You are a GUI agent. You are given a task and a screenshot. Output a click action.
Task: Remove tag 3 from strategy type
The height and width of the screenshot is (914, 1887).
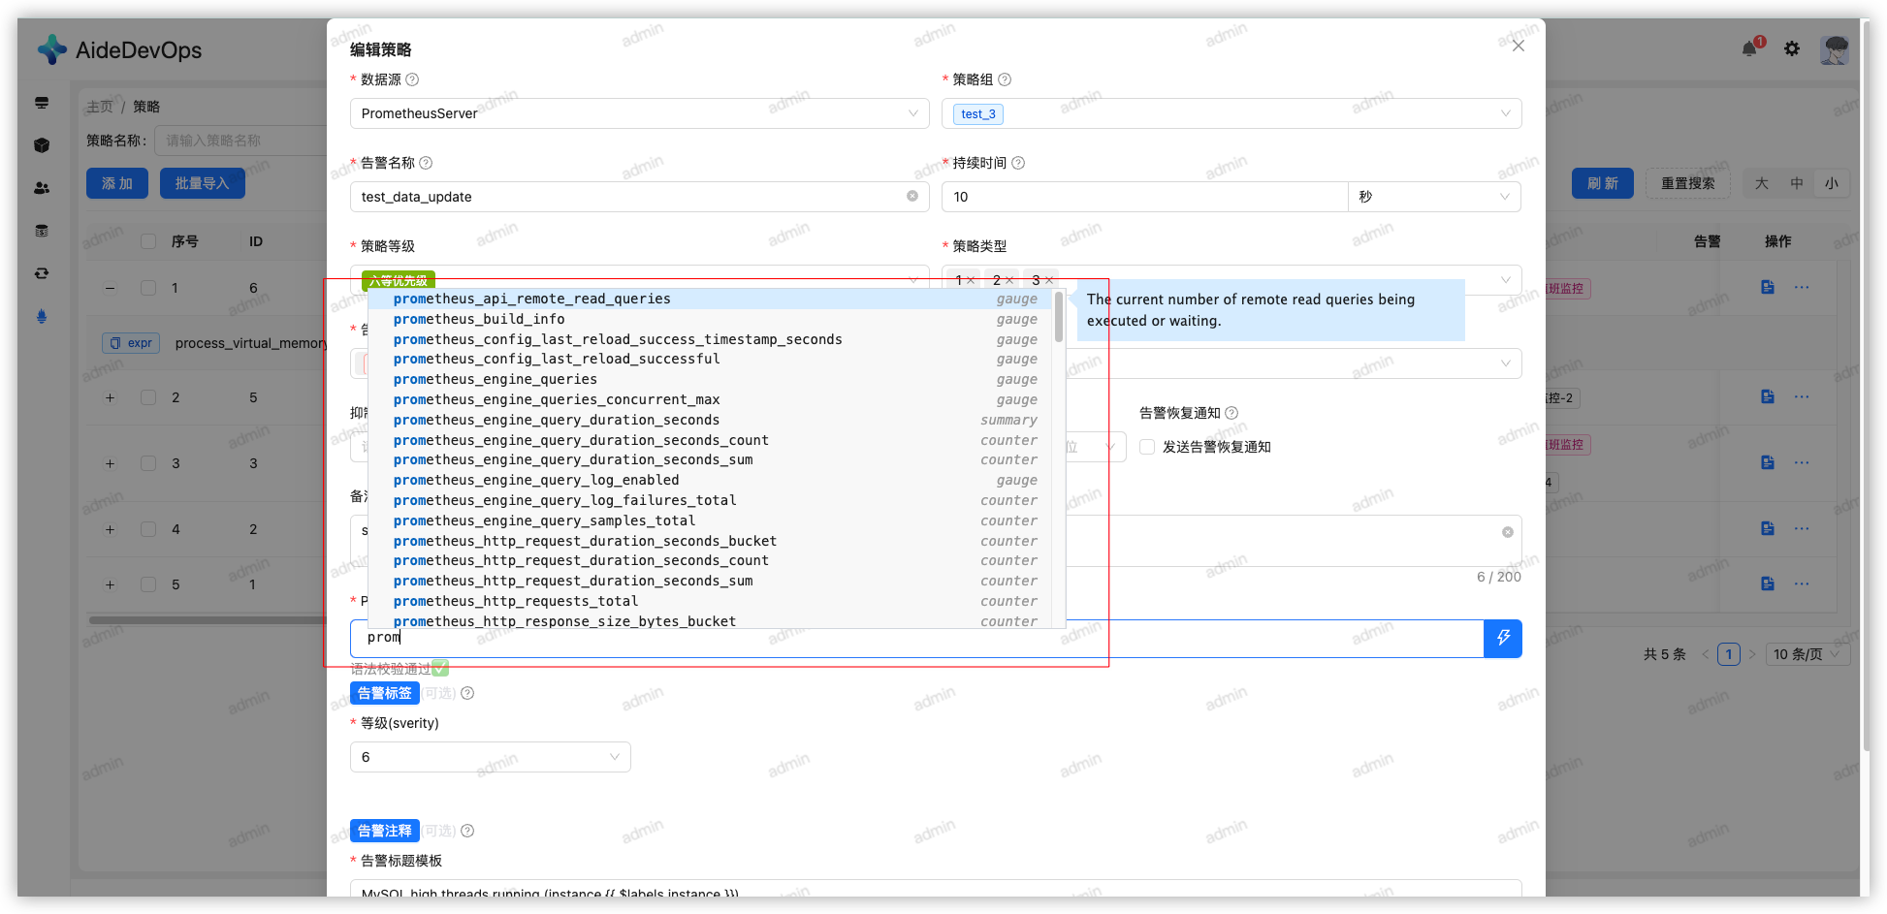(1049, 280)
